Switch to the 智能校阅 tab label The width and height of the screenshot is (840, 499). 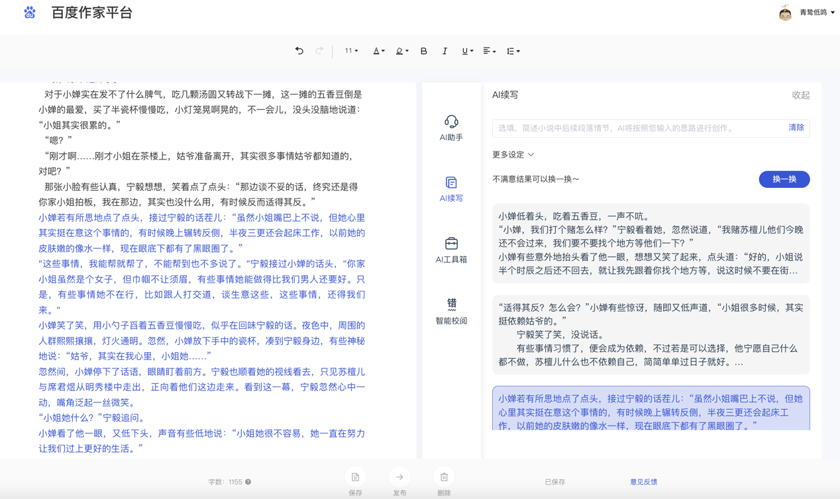click(x=451, y=321)
